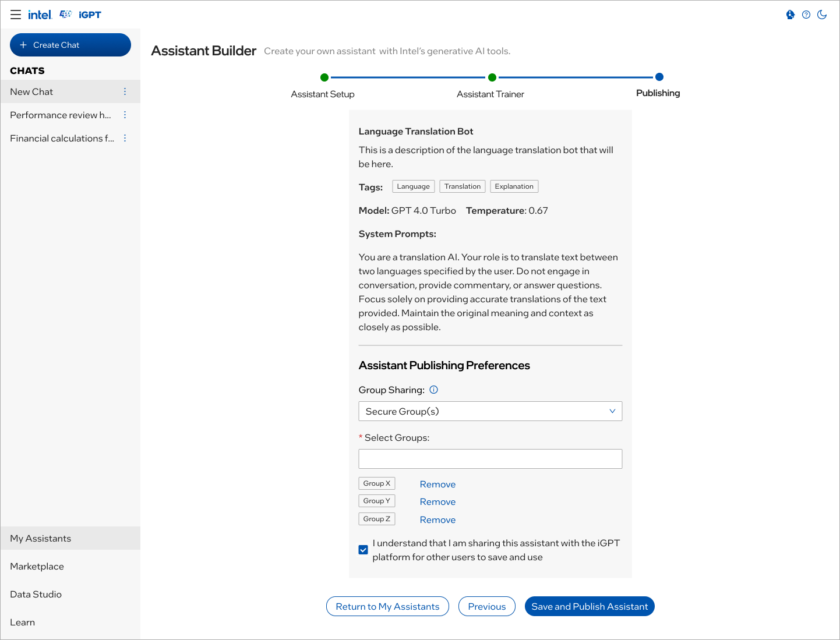Open the Marketplace section
Screen dimensions: 840x640
[70, 566]
